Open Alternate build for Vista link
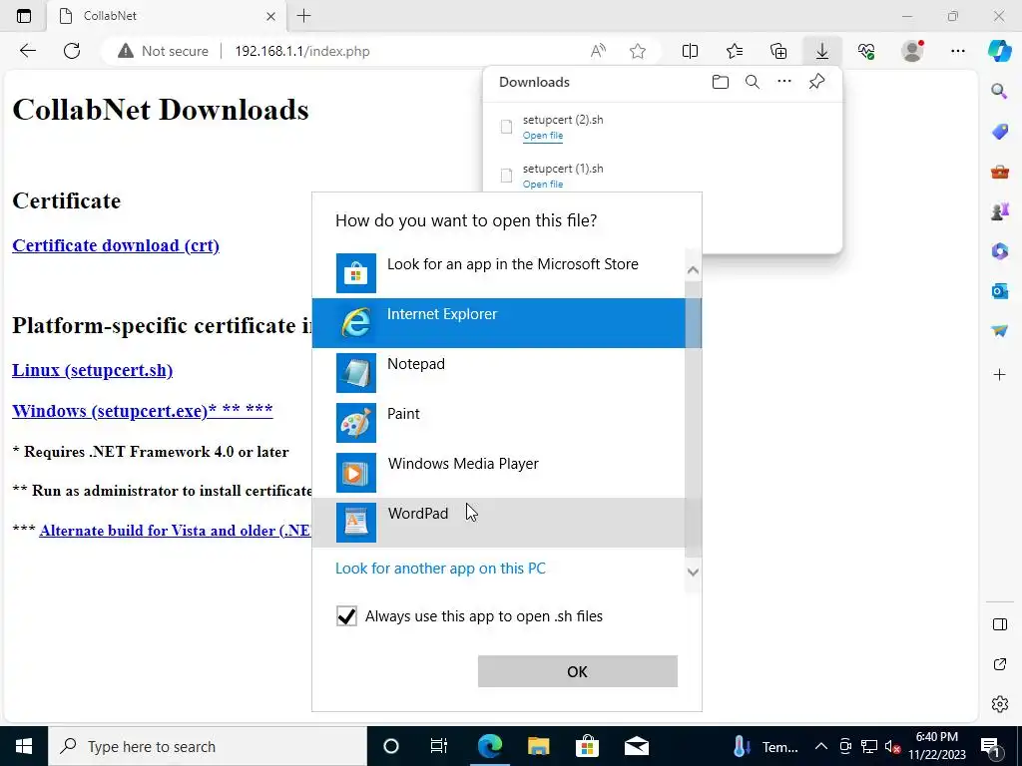This screenshot has width=1022, height=766. point(176,531)
